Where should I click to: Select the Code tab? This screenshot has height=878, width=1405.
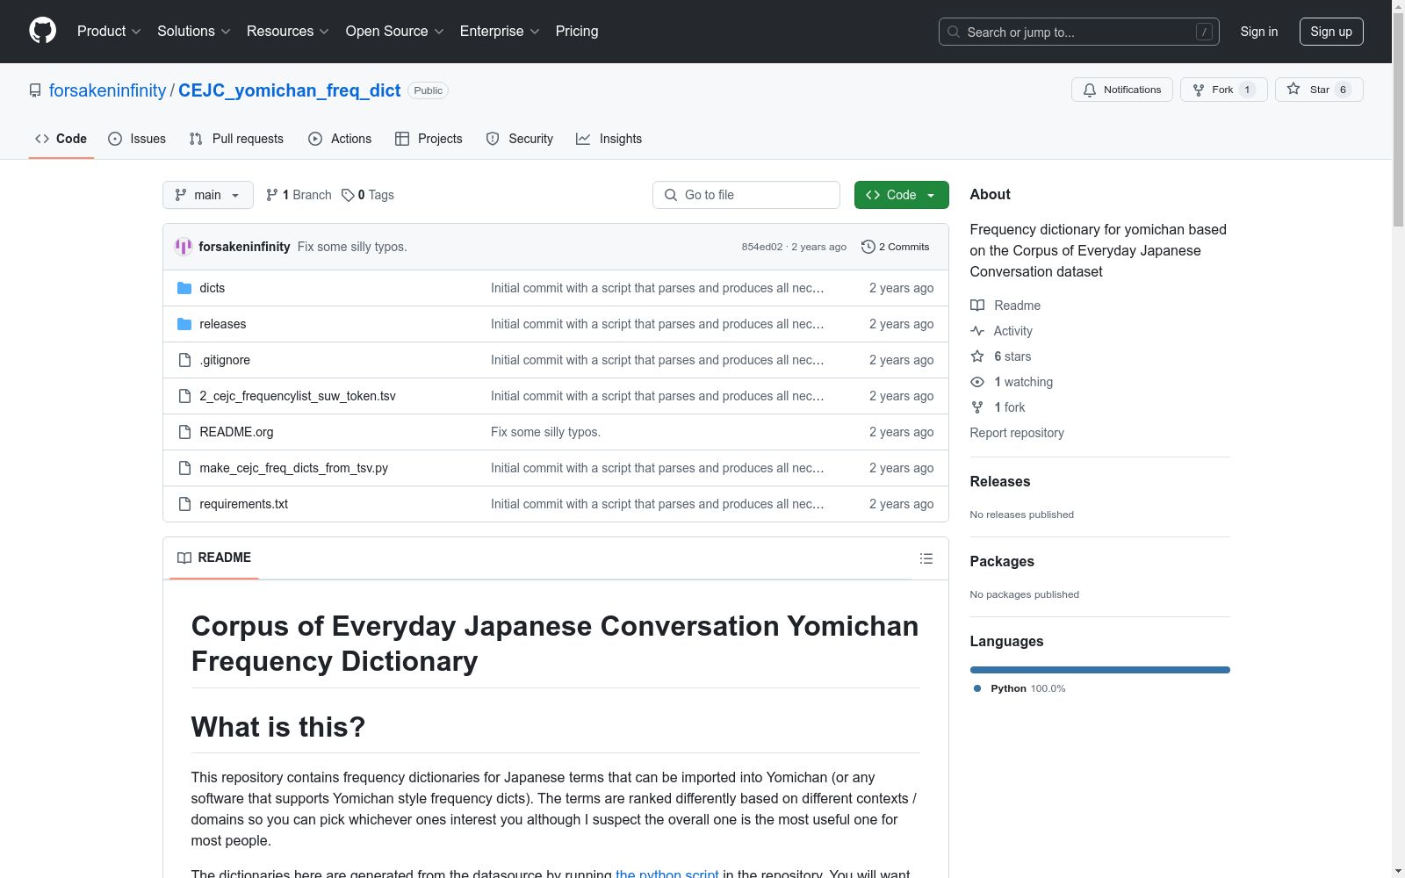pos(61,139)
